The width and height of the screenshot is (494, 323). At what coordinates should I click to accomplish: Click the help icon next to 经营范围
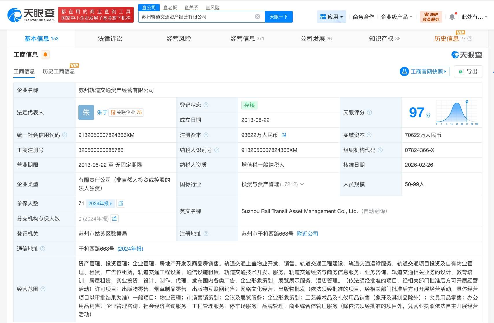click(x=43, y=289)
